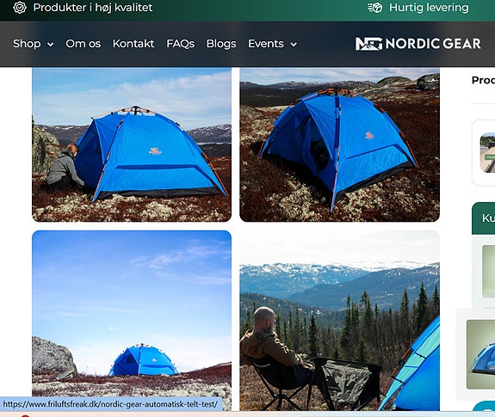Go to the Kontakt page
The height and width of the screenshot is (417, 495).
(x=133, y=44)
